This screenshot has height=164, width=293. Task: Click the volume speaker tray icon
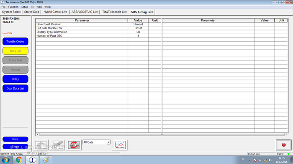(x=270, y=160)
